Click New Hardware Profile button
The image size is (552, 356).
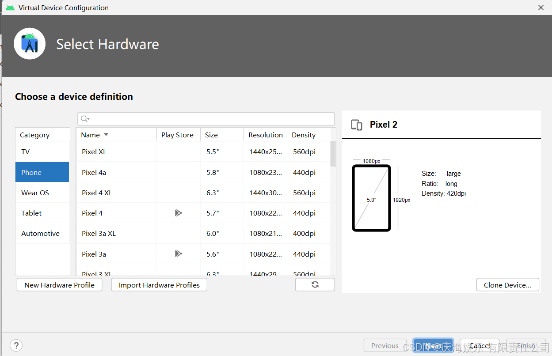coord(59,285)
